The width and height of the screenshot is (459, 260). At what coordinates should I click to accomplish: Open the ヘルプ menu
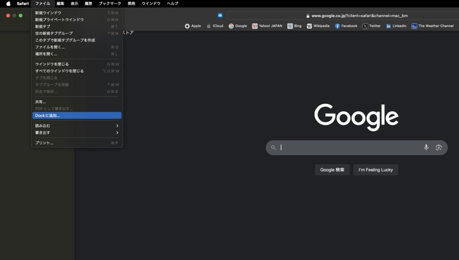tap(173, 4)
